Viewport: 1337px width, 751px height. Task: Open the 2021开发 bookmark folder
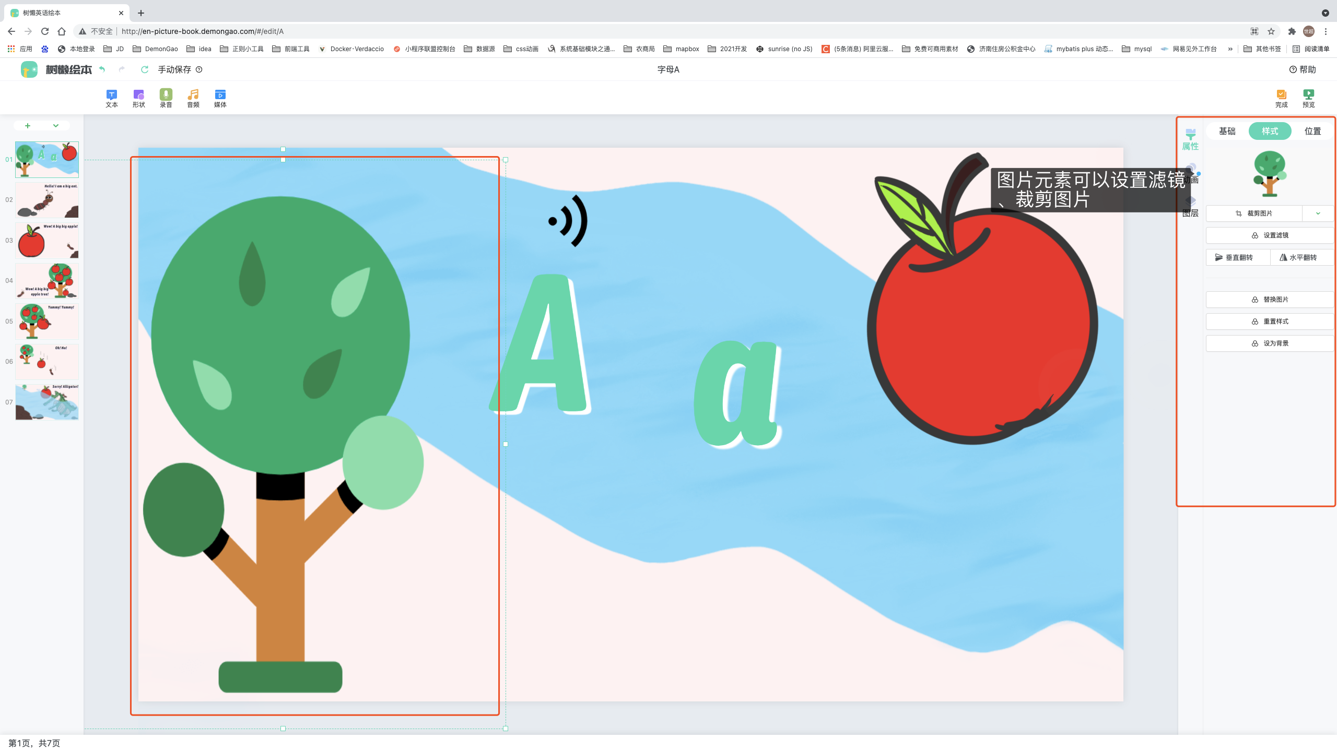tap(727, 49)
